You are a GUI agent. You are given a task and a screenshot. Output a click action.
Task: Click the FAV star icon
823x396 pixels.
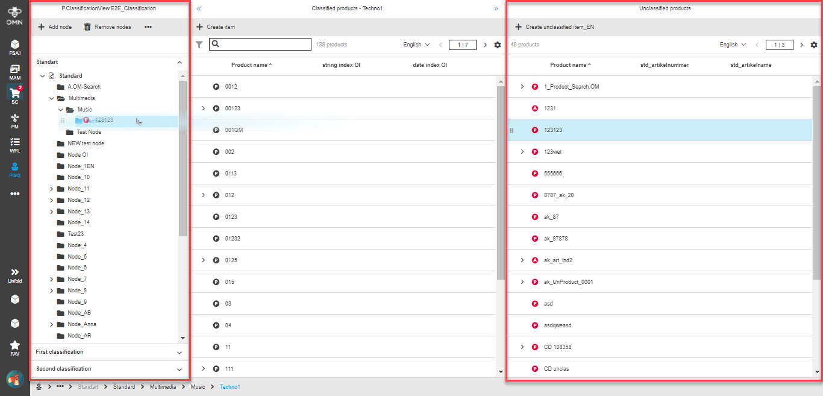(x=14, y=348)
